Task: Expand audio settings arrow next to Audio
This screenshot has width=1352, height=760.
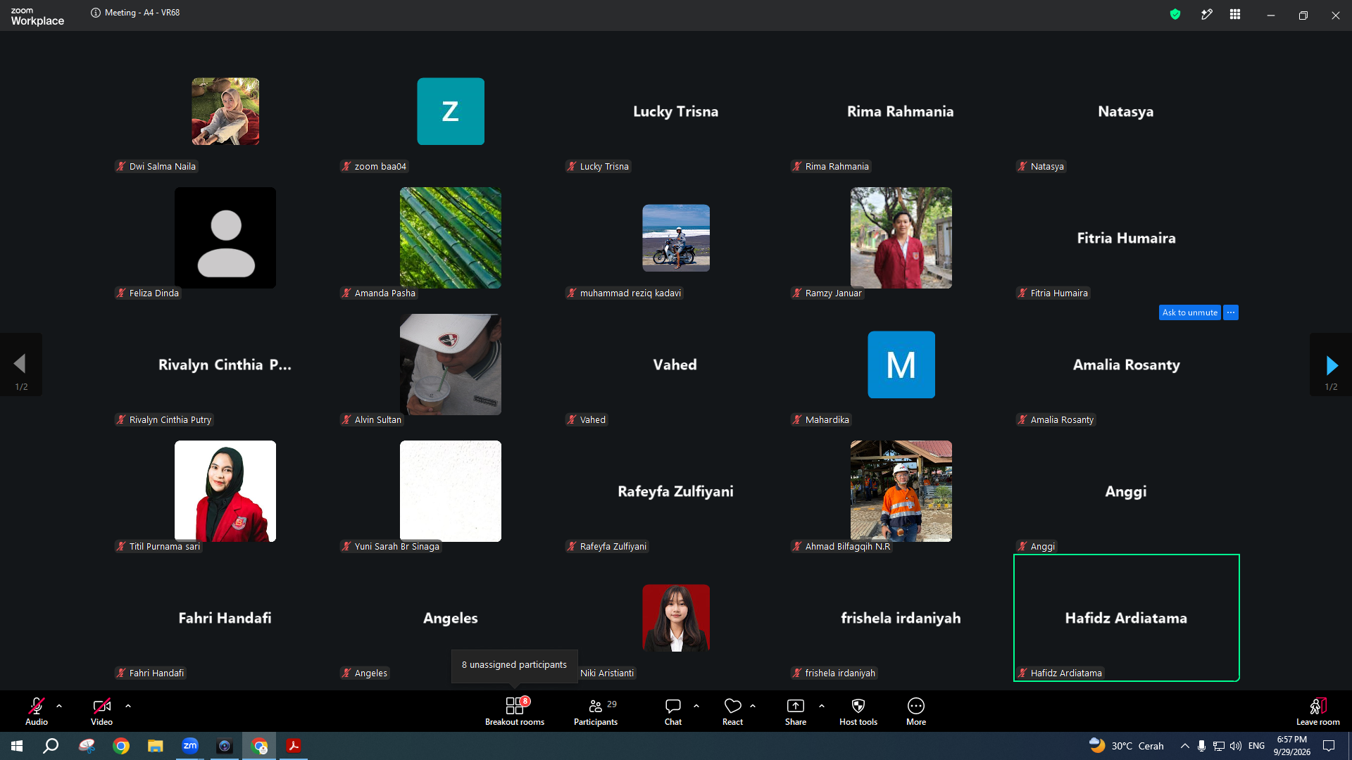Action: [x=59, y=705]
